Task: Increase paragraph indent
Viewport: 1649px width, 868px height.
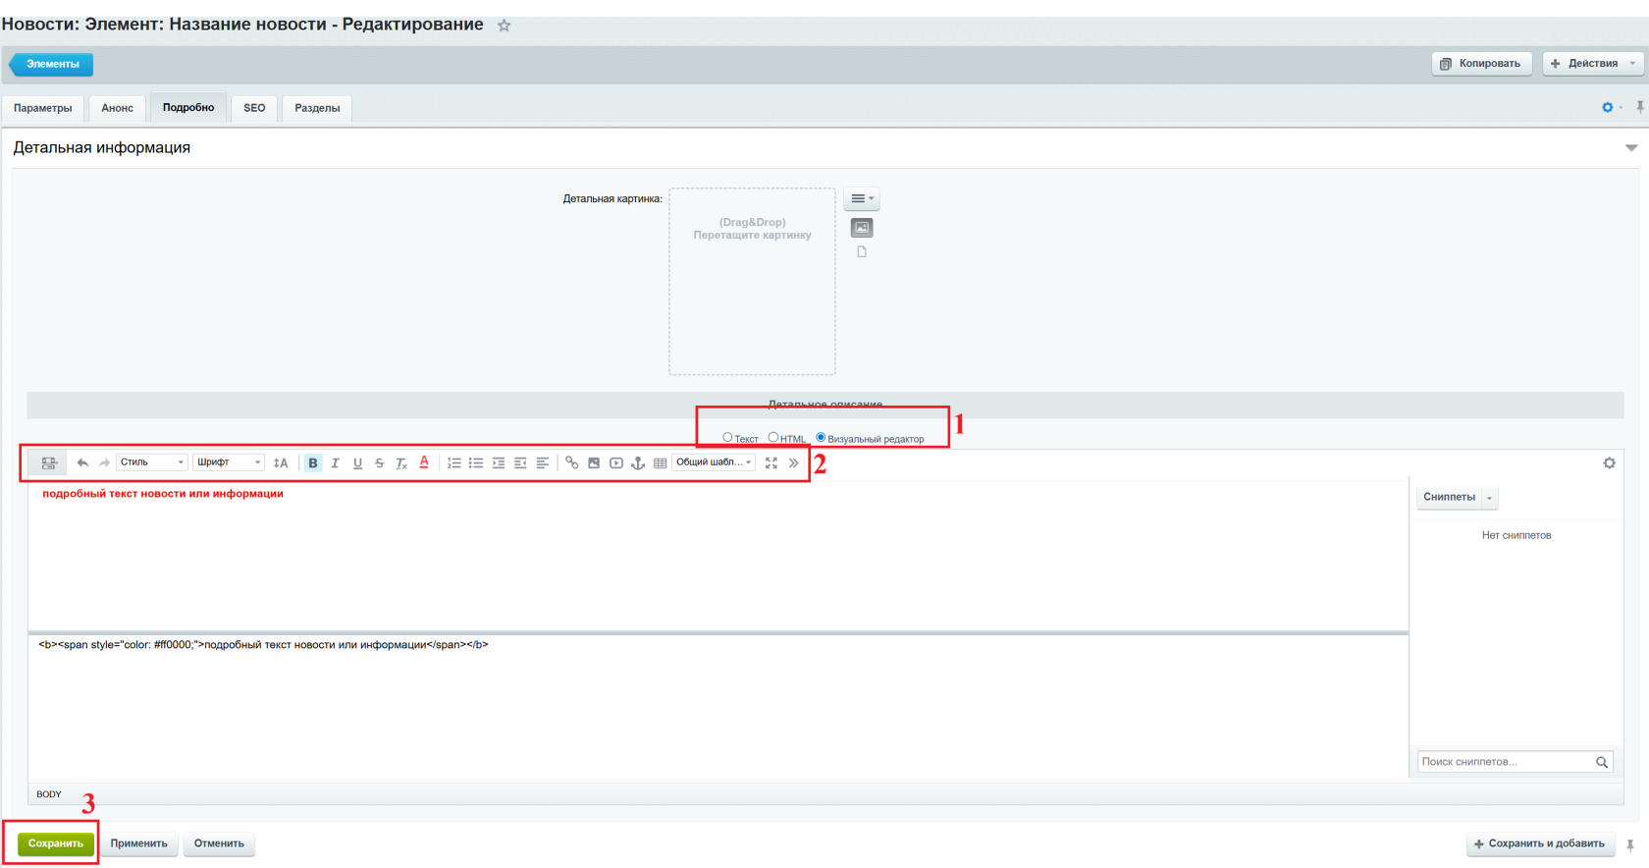Action: [499, 462]
